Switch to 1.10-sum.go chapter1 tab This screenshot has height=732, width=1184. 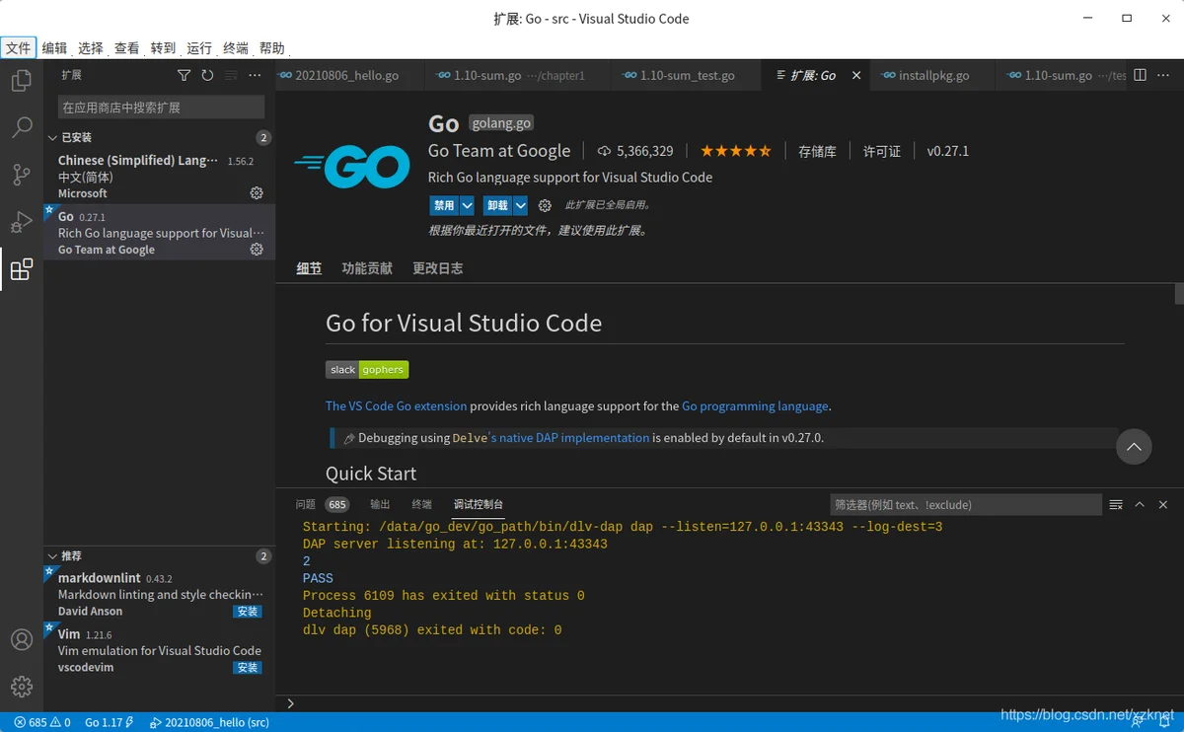(518, 75)
